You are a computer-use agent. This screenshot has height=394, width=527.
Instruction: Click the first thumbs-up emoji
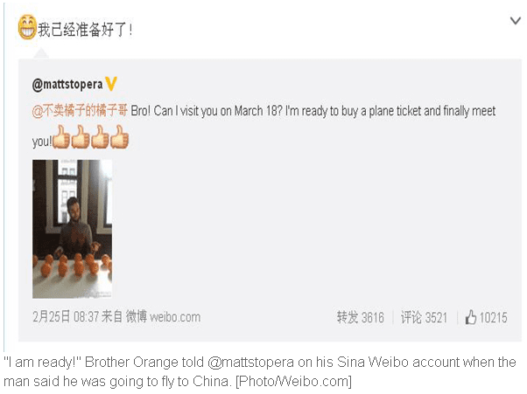coord(61,137)
